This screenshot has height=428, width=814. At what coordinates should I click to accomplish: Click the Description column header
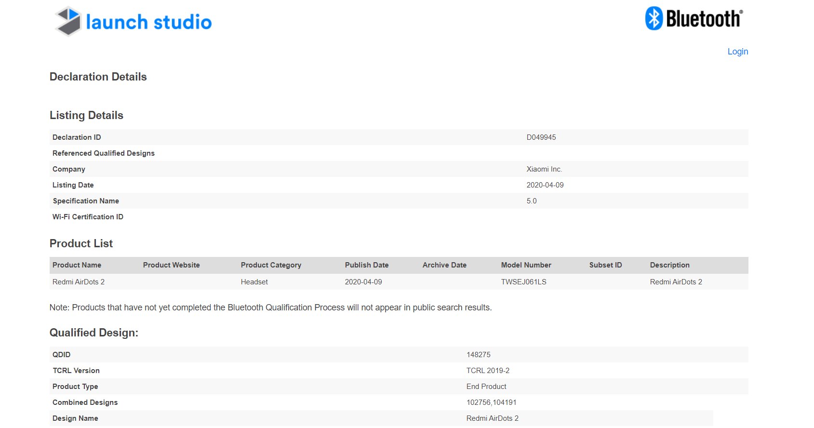pyautogui.click(x=669, y=265)
